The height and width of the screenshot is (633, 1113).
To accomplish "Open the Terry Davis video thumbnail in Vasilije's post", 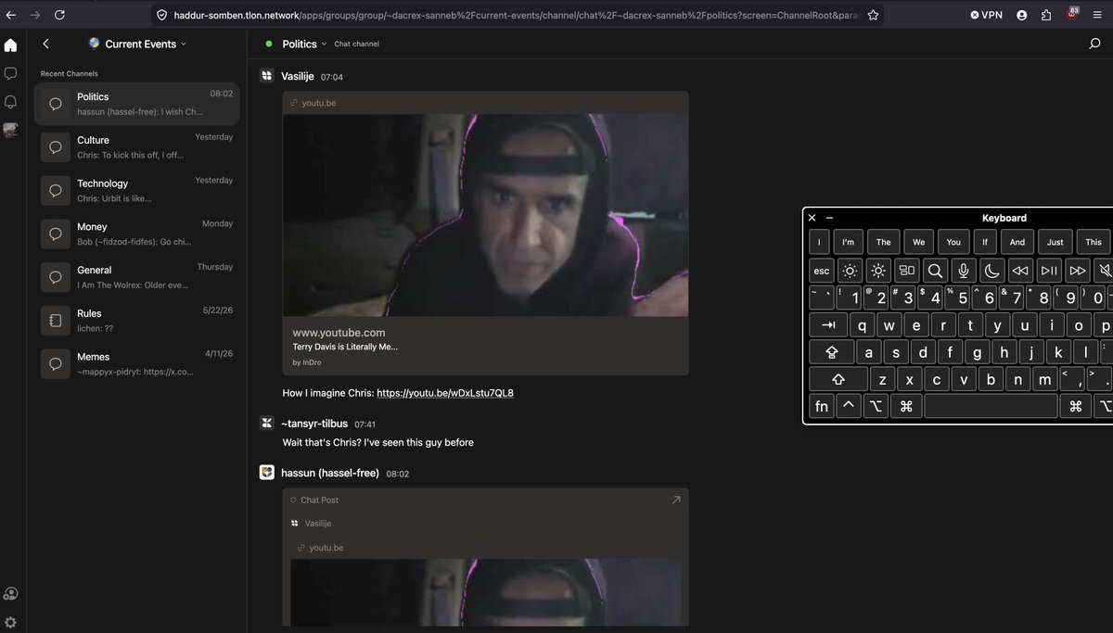I will [x=485, y=215].
